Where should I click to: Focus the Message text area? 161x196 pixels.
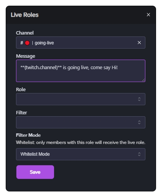(x=81, y=71)
